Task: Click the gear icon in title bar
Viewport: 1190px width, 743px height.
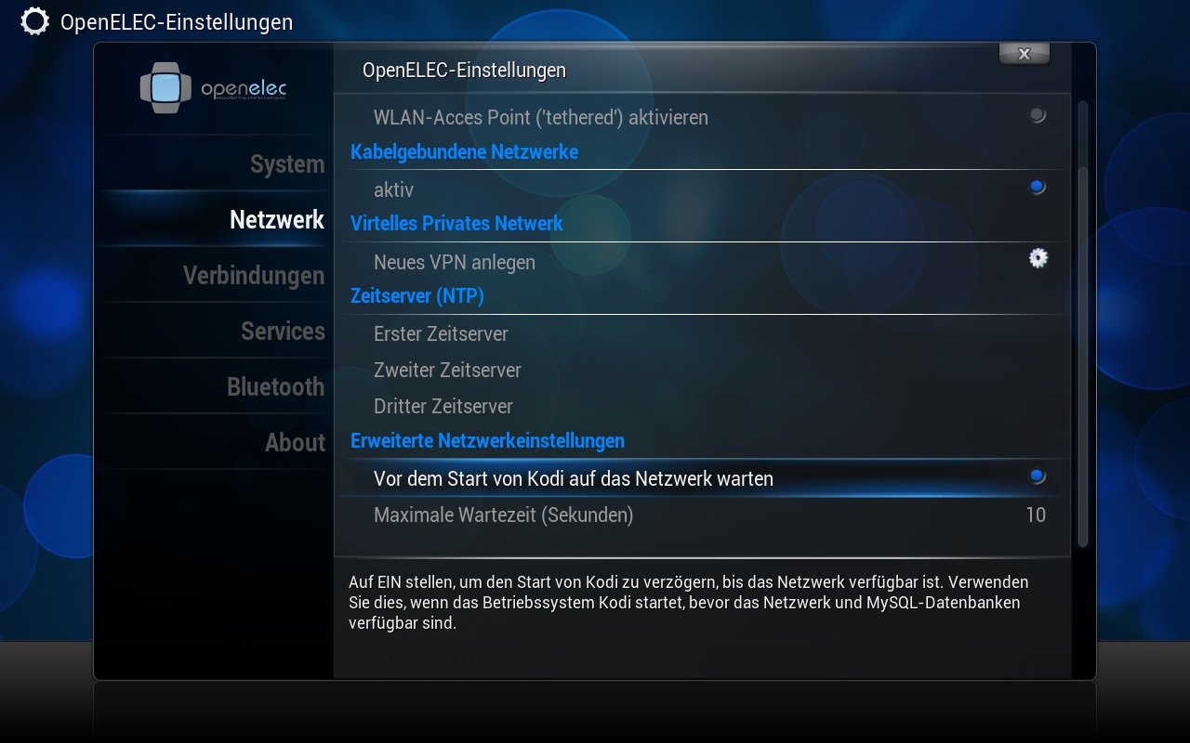Action: tap(34, 21)
